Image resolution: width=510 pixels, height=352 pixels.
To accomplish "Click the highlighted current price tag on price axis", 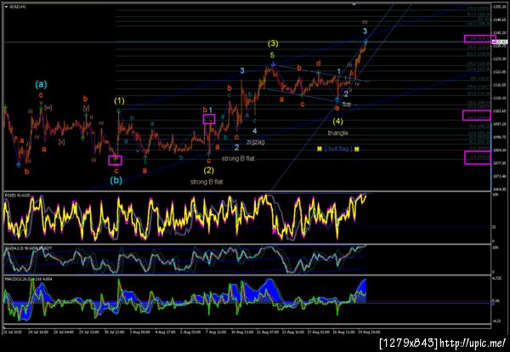I will pyautogui.click(x=501, y=42).
